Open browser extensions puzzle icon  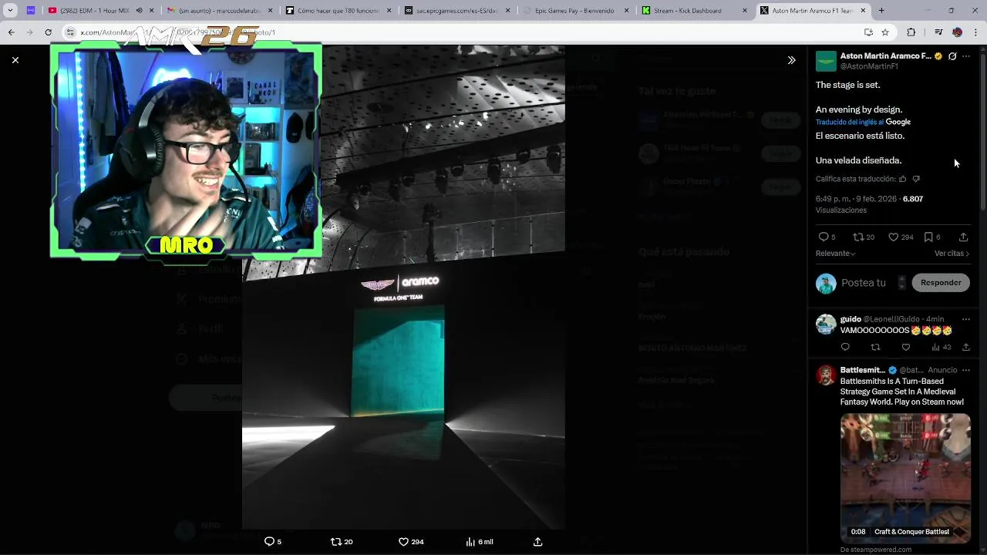(x=911, y=32)
